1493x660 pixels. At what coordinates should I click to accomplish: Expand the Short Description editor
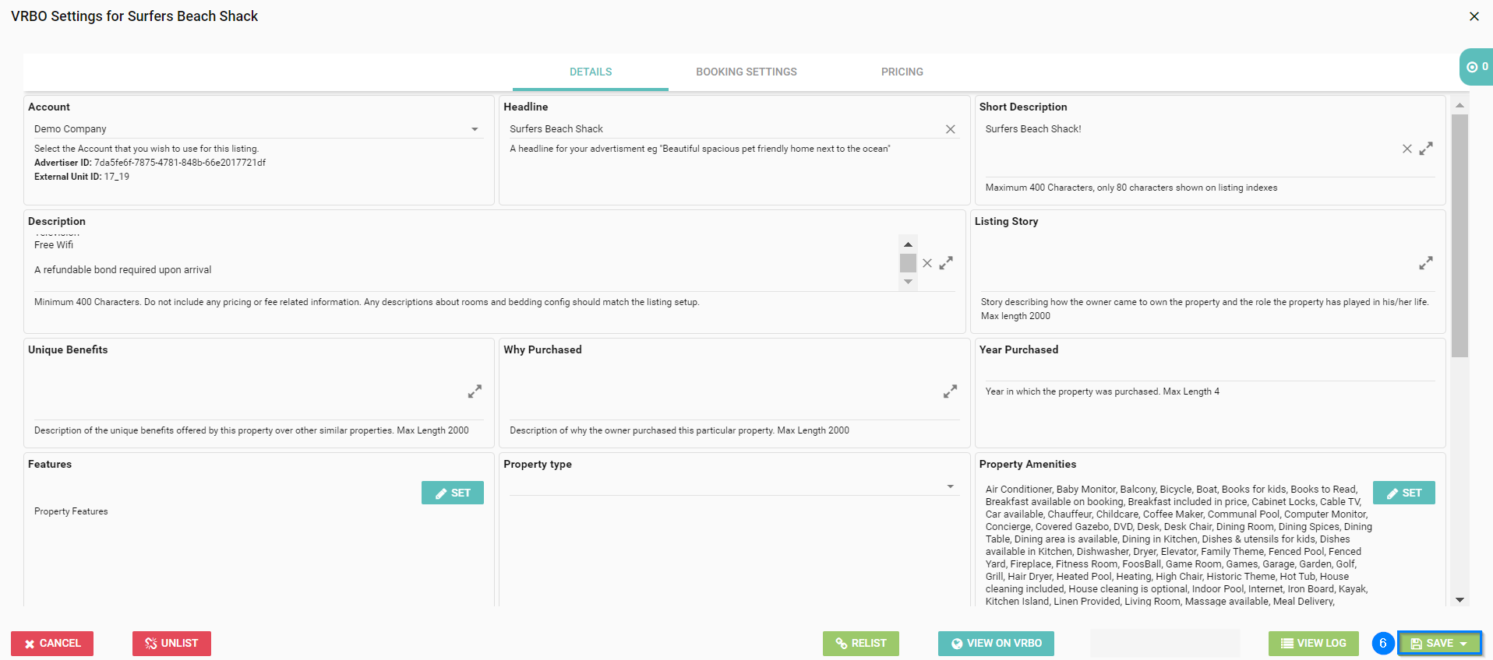point(1425,149)
